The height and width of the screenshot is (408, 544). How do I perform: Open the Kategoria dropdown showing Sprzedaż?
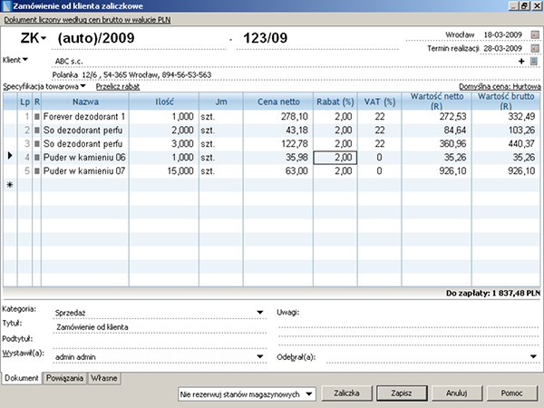coord(259,311)
